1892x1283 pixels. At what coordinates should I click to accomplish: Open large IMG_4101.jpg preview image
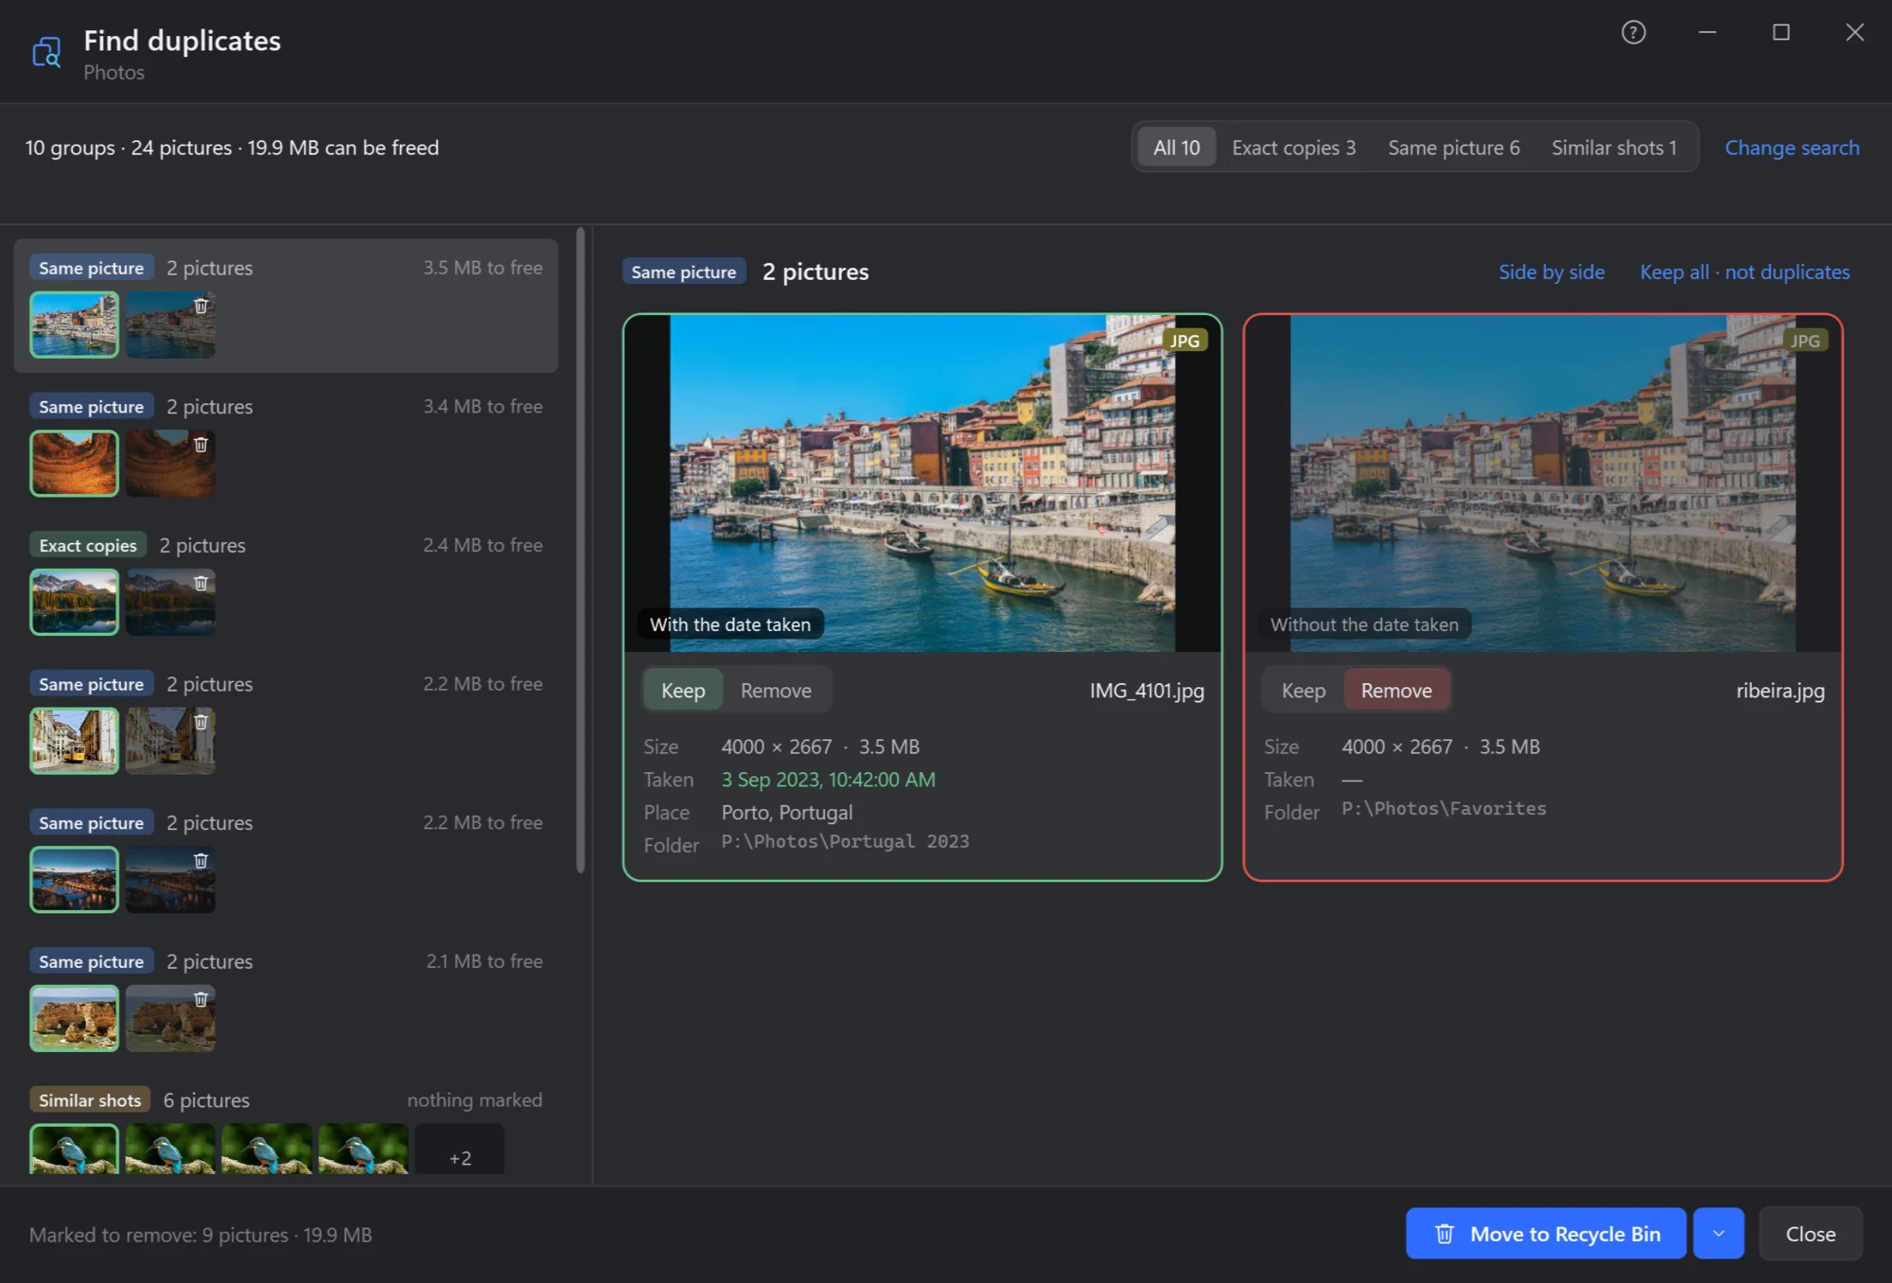[922, 483]
